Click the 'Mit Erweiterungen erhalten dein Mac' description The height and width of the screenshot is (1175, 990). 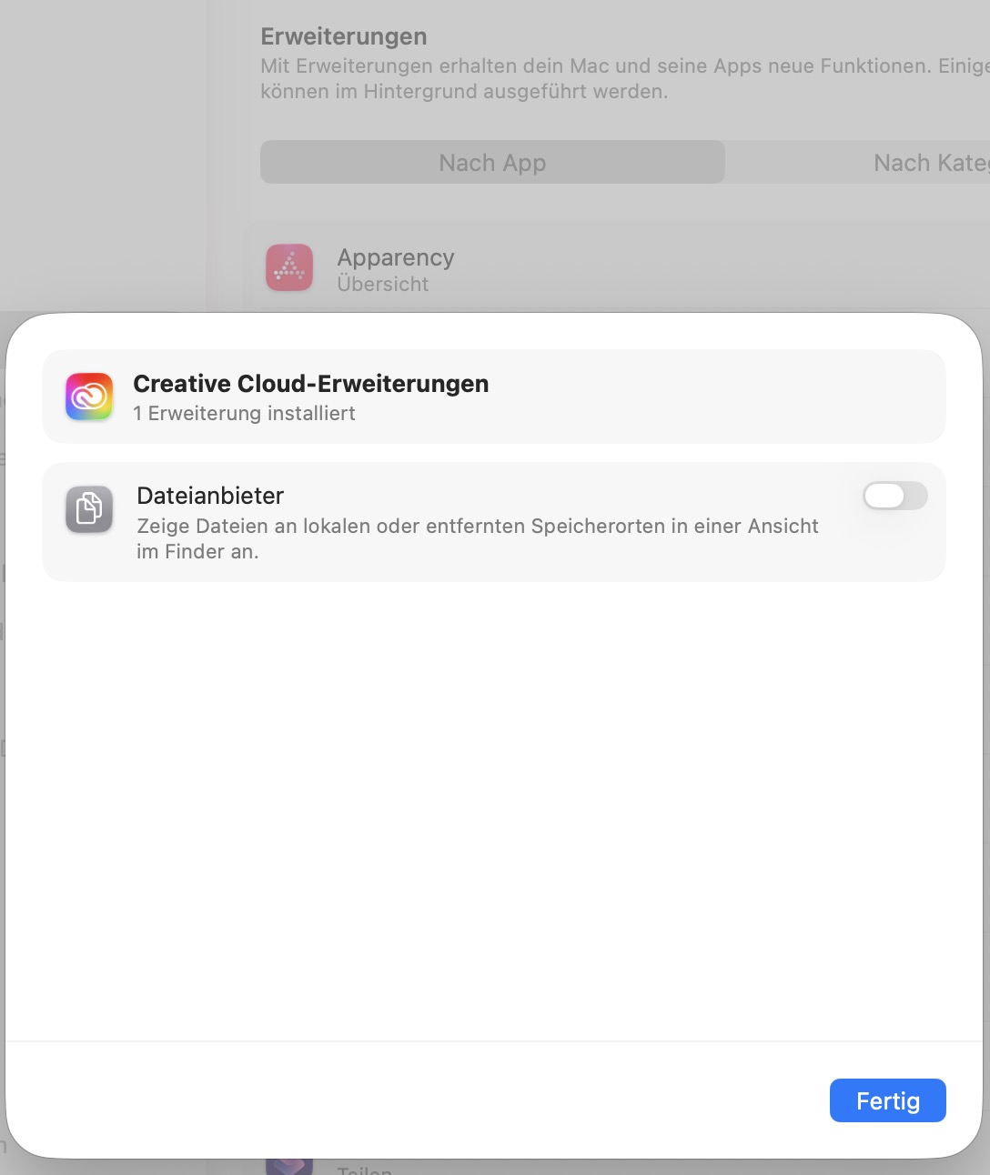[x=625, y=78]
